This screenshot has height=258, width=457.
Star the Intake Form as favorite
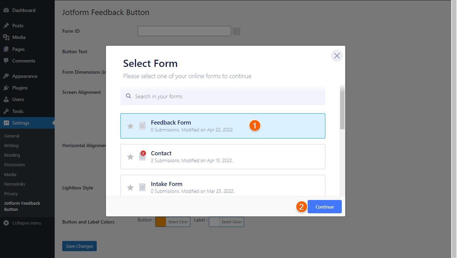130,187
